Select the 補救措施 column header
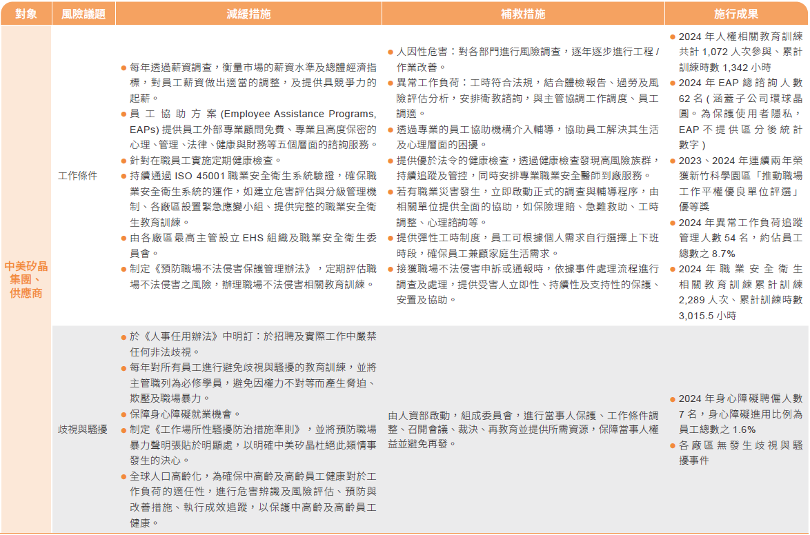Viewport: 810px width, 535px height. point(522,14)
